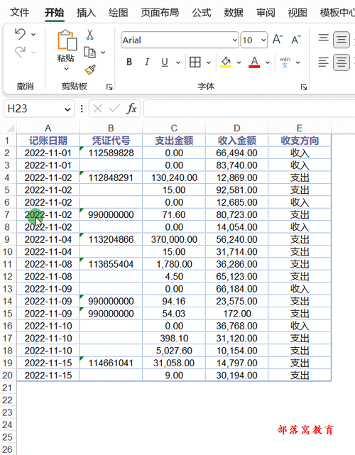The height and width of the screenshot is (455, 355).
Task: Select cell with 5,027.60
Action: pos(174,351)
